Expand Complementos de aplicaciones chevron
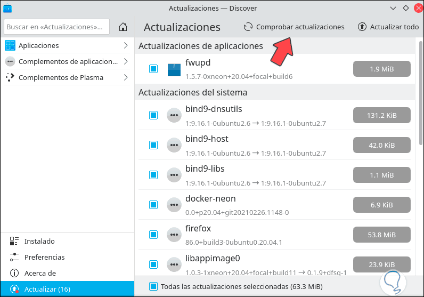 coord(126,61)
